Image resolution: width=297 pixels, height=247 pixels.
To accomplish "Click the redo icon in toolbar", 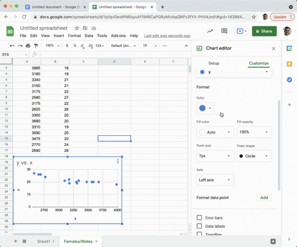I will tap(20, 46).
